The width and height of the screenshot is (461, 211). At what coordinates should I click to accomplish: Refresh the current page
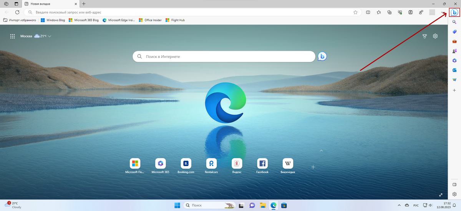[x=17, y=12]
